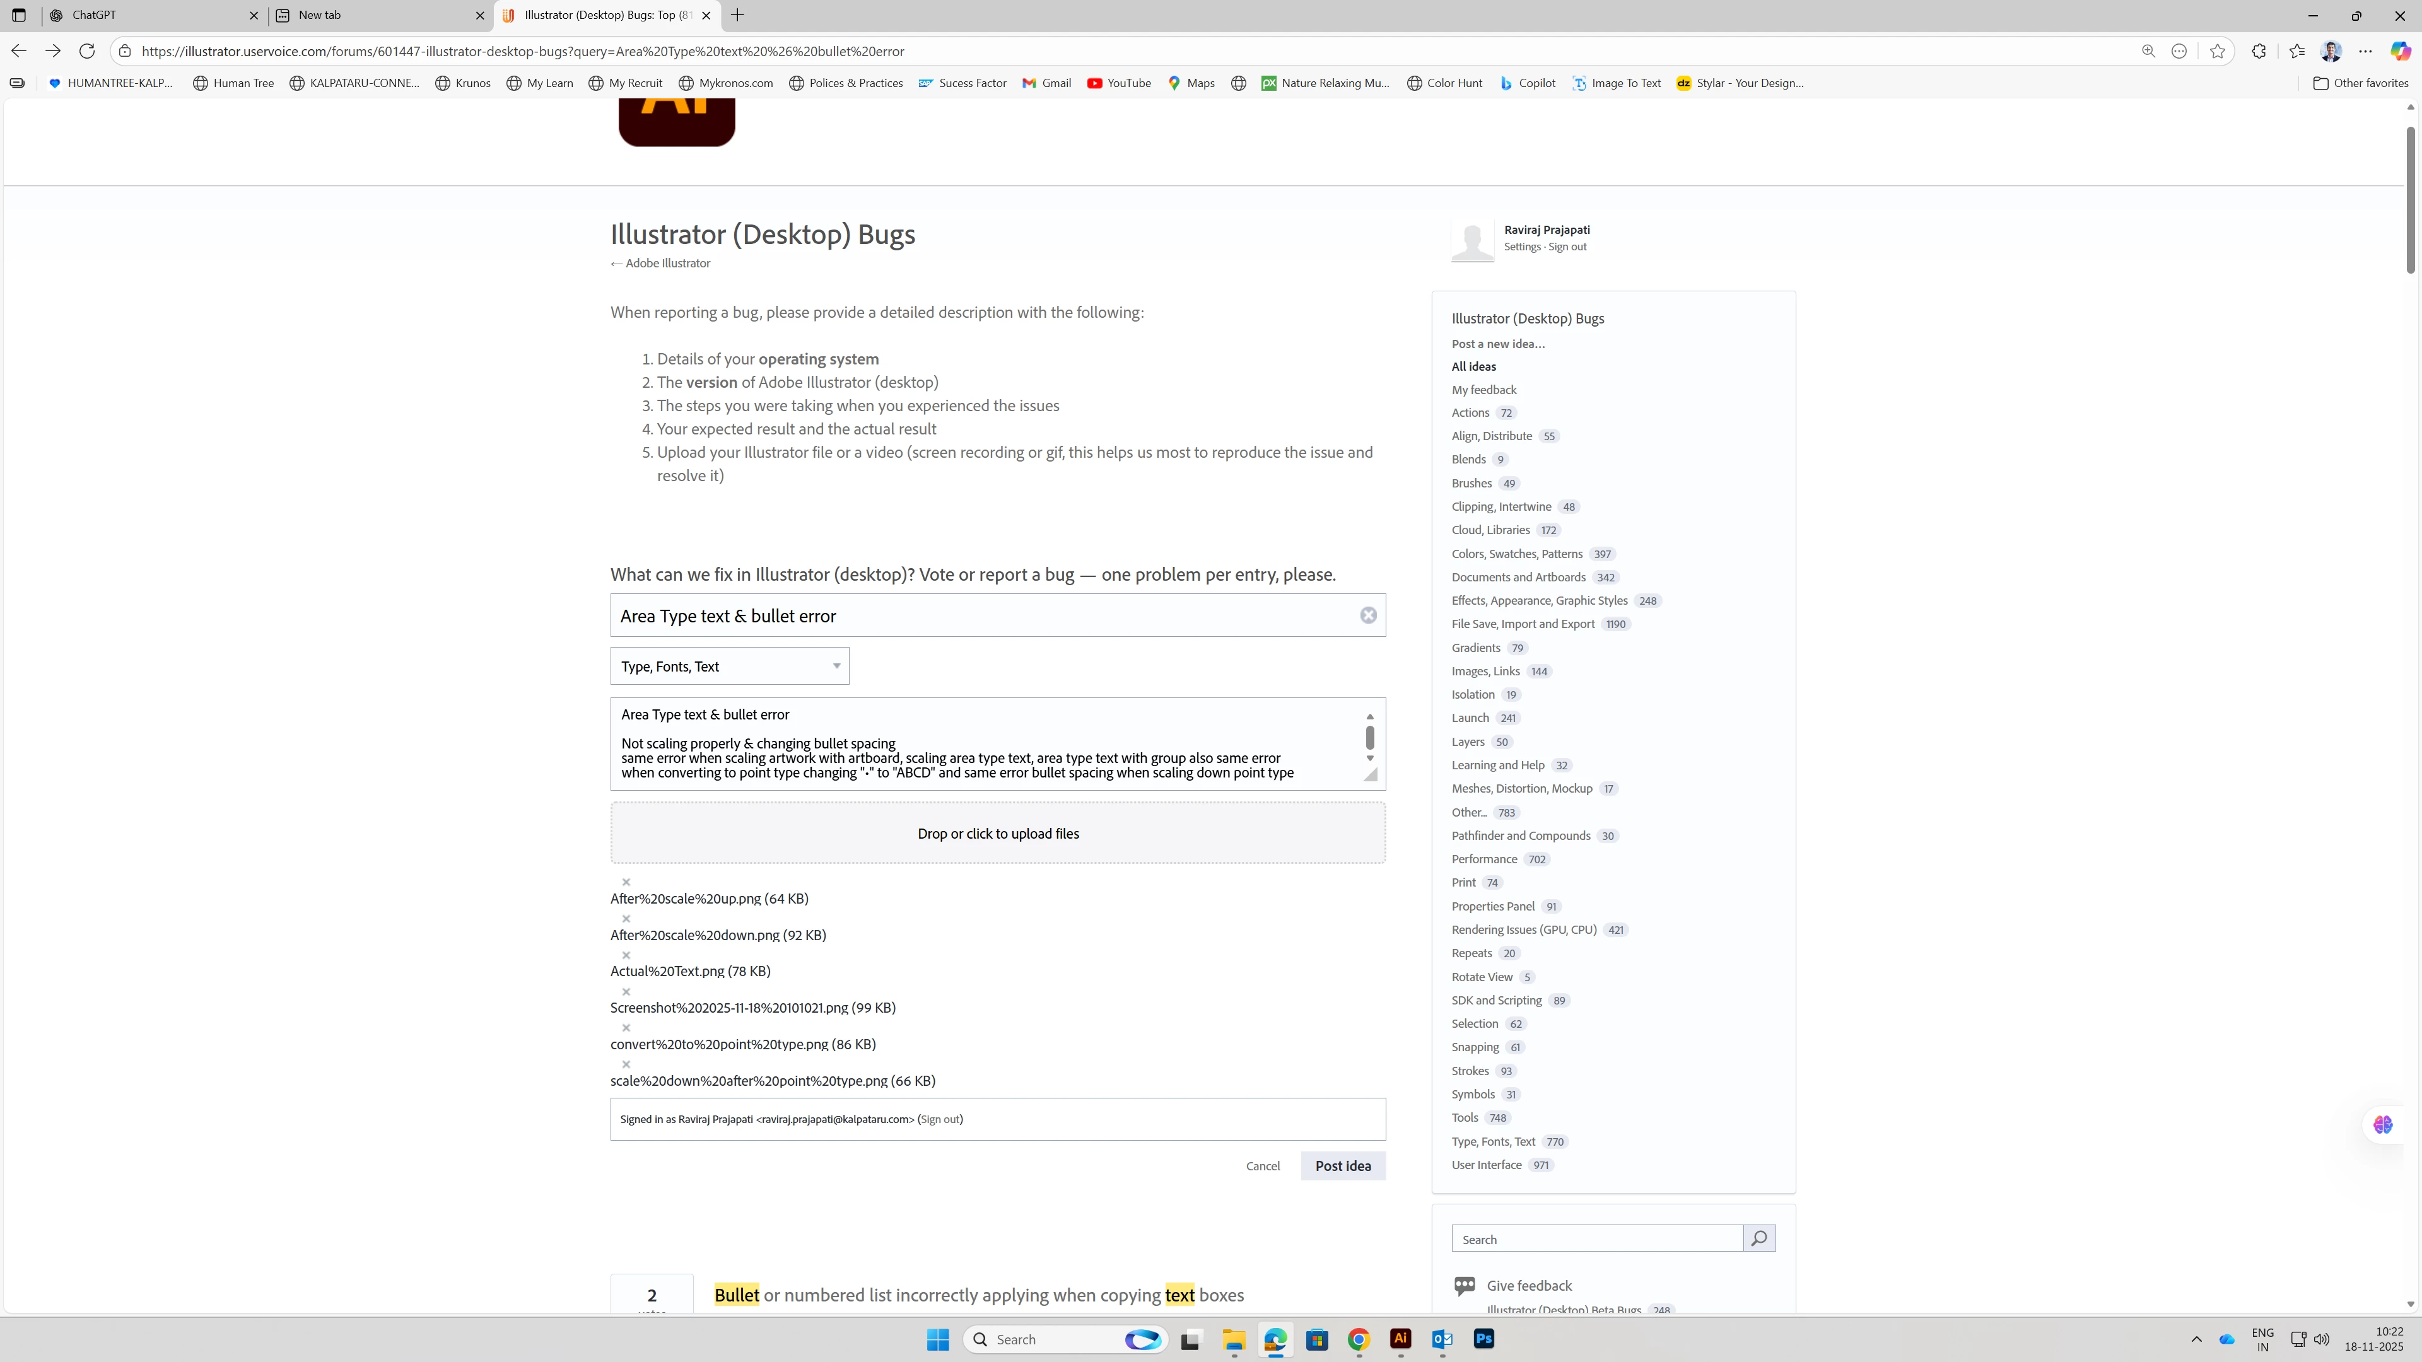Click the Cancel link next to Post idea
Viewport: 2422px width, 1362px height.
point(1263,1165)
